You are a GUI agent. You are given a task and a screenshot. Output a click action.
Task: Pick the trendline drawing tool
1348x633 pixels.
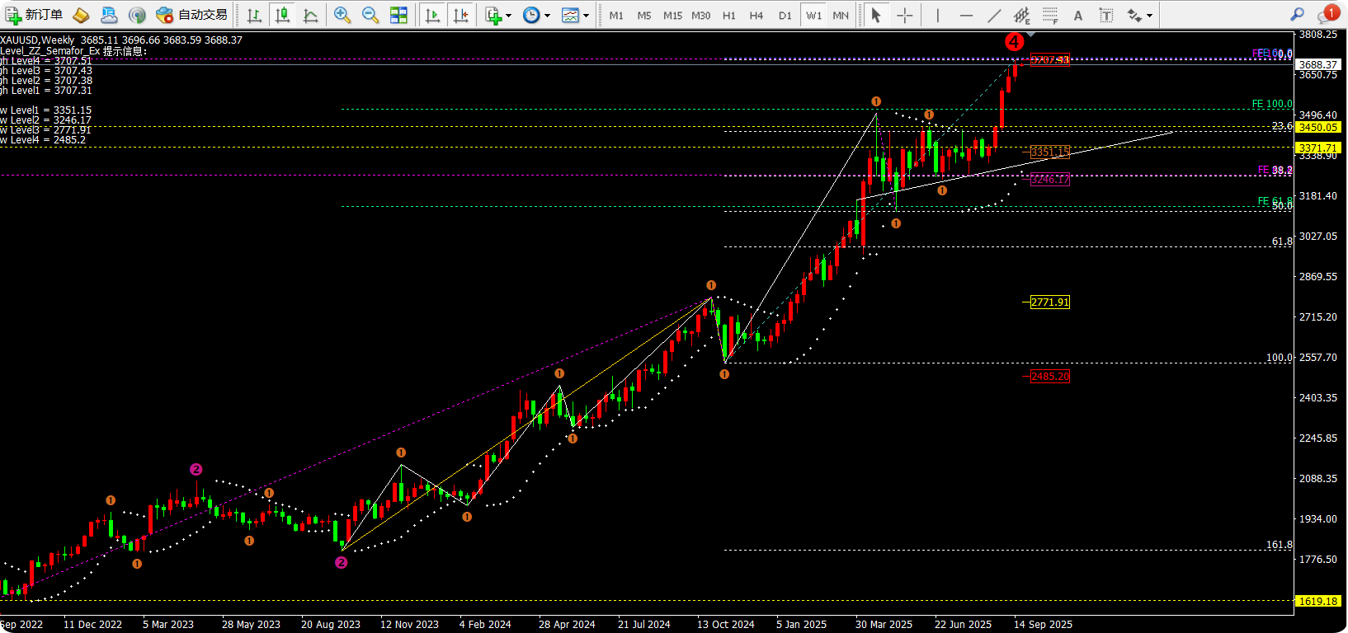[994, 15]
